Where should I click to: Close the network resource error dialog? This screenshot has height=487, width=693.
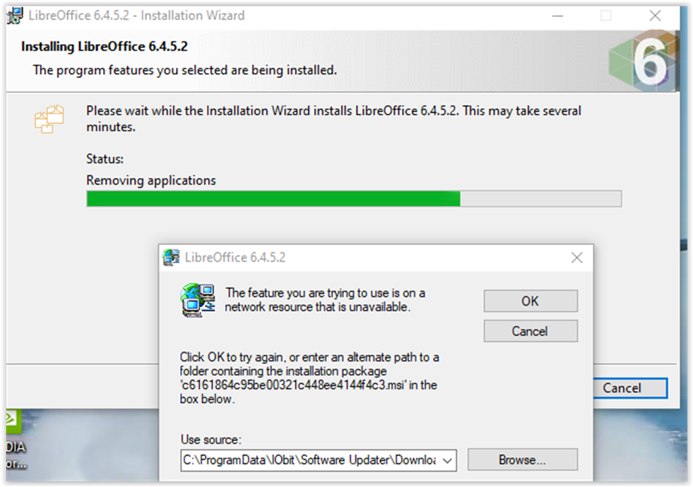[577, 258]
